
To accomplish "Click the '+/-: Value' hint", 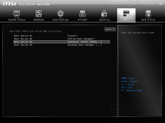I will point(127,84).
